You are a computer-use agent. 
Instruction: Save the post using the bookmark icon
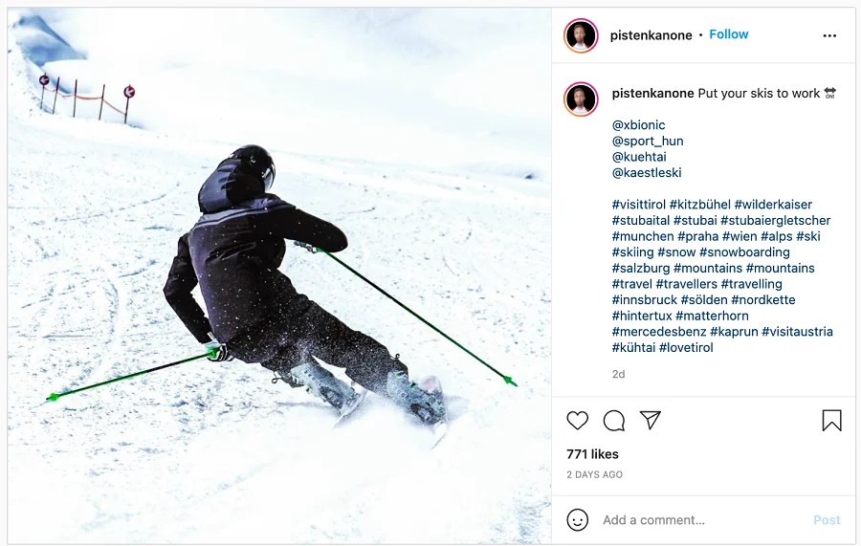832,421
